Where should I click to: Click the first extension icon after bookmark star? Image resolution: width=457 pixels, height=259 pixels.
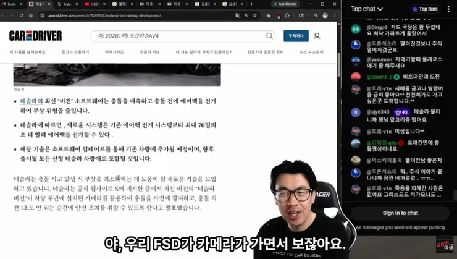coord(268,15)
